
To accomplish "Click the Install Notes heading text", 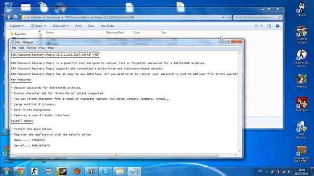I will point(22,121).
